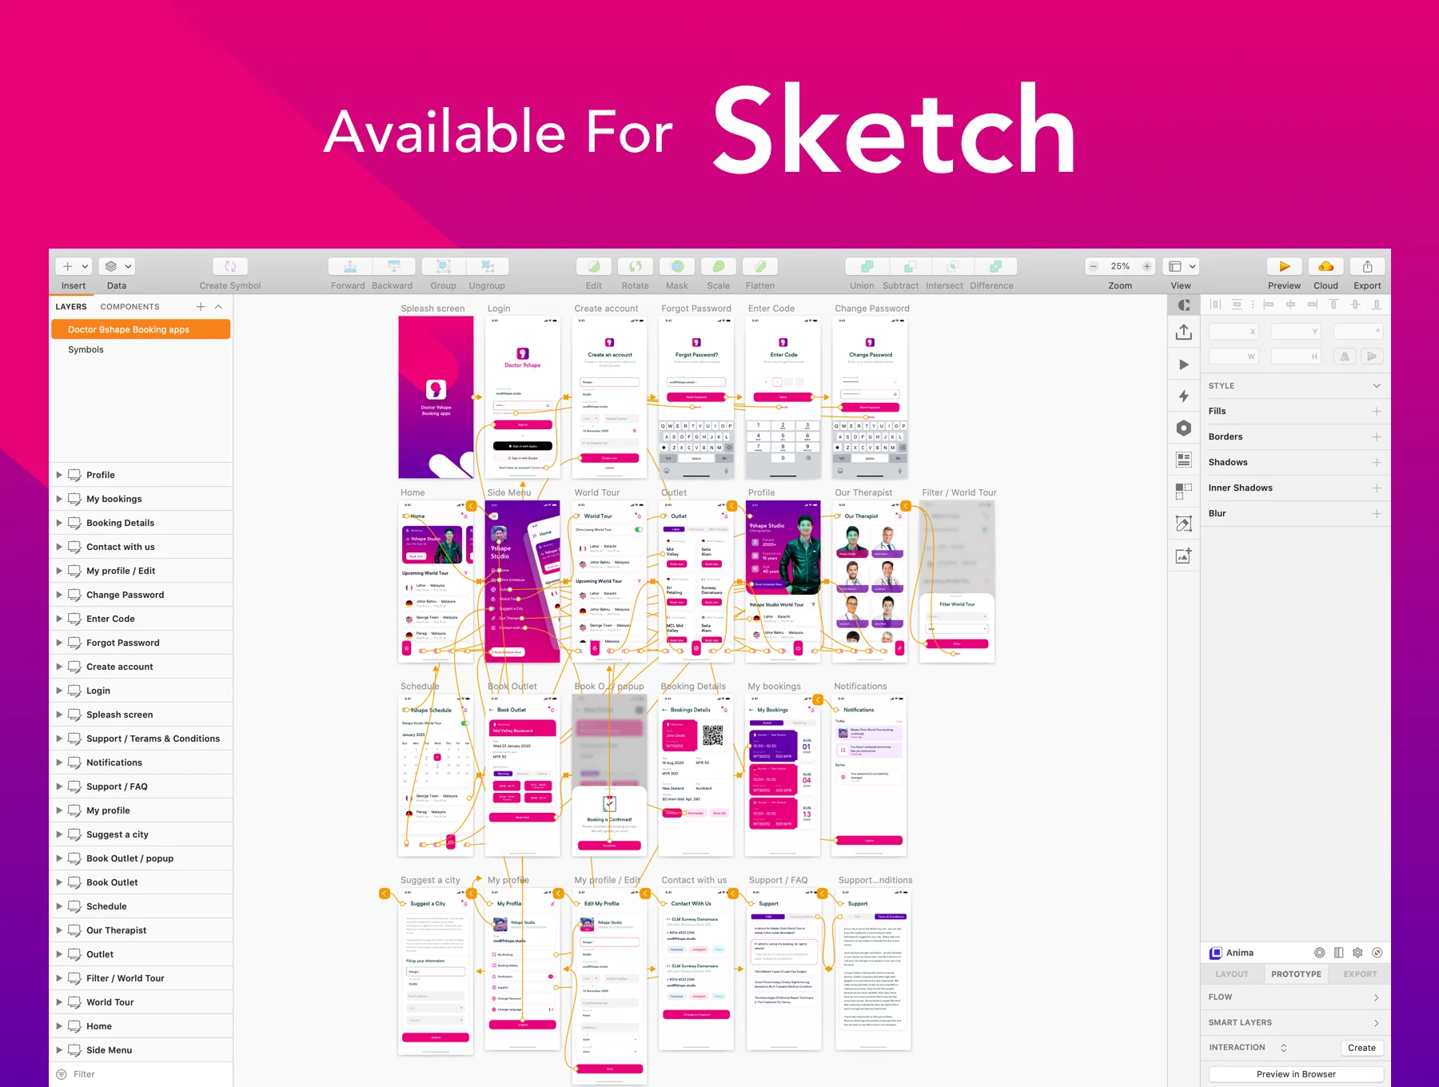Click the add image icon in side strip

pyautogui.click(x=1184, y=555)
